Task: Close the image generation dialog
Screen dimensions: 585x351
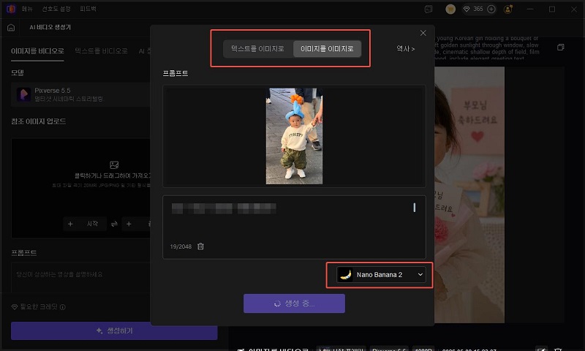Action: coord(423,33)
